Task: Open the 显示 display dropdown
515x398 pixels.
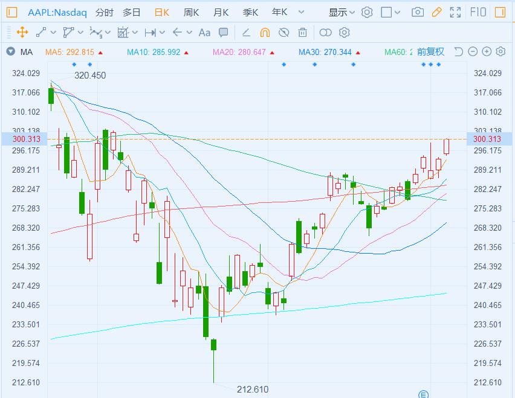Action: tap(342, 12)
